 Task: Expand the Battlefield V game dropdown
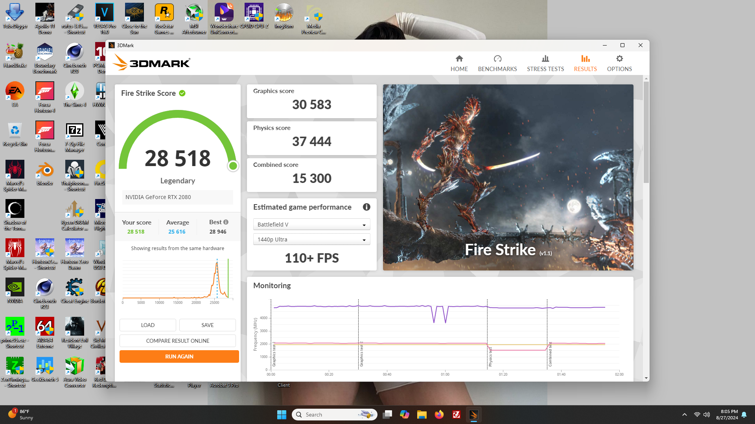312,225
